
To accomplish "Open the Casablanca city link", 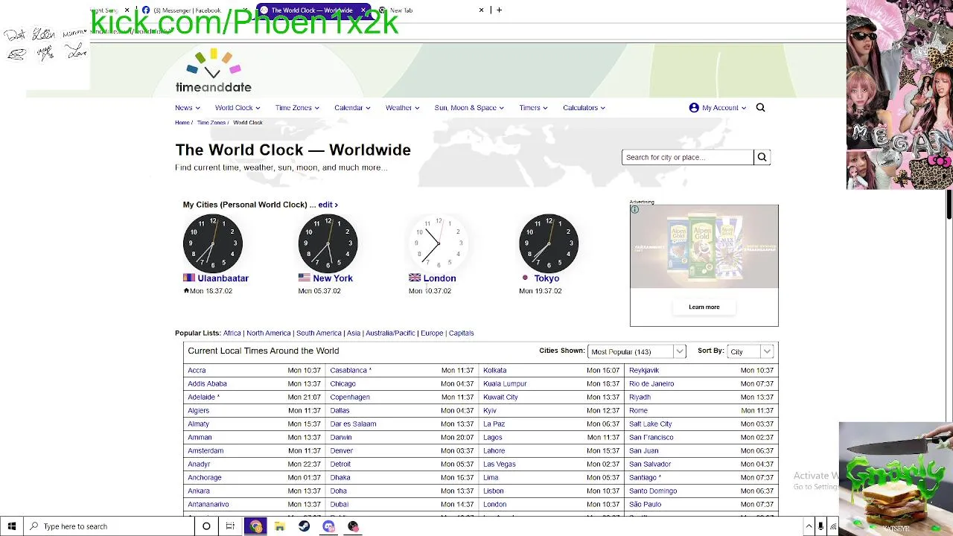I will click(348, 370).
